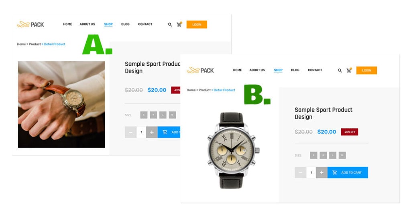Click the search icon in mockup A header

(170, 24)
